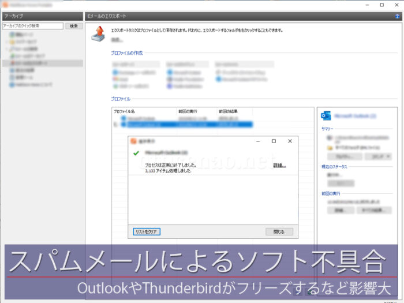Click the 検索 search button
Image resolution: width=404 pixels, height=303 pixels.
tap(74, 26)
